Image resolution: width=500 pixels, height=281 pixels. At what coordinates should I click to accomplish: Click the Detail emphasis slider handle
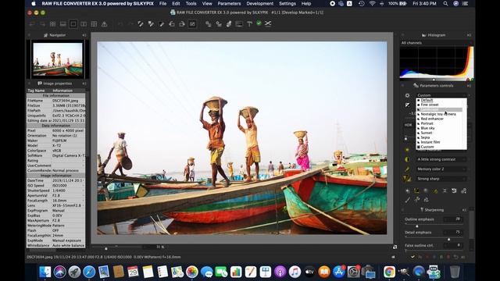(x=449, y=239)
